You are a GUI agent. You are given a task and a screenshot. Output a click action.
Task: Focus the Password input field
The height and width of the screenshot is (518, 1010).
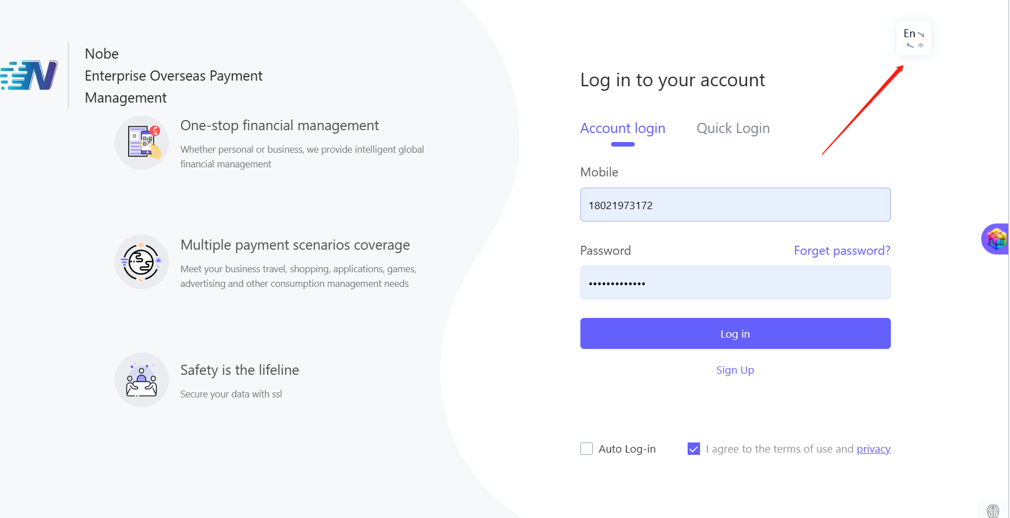[x=735, y=282]
